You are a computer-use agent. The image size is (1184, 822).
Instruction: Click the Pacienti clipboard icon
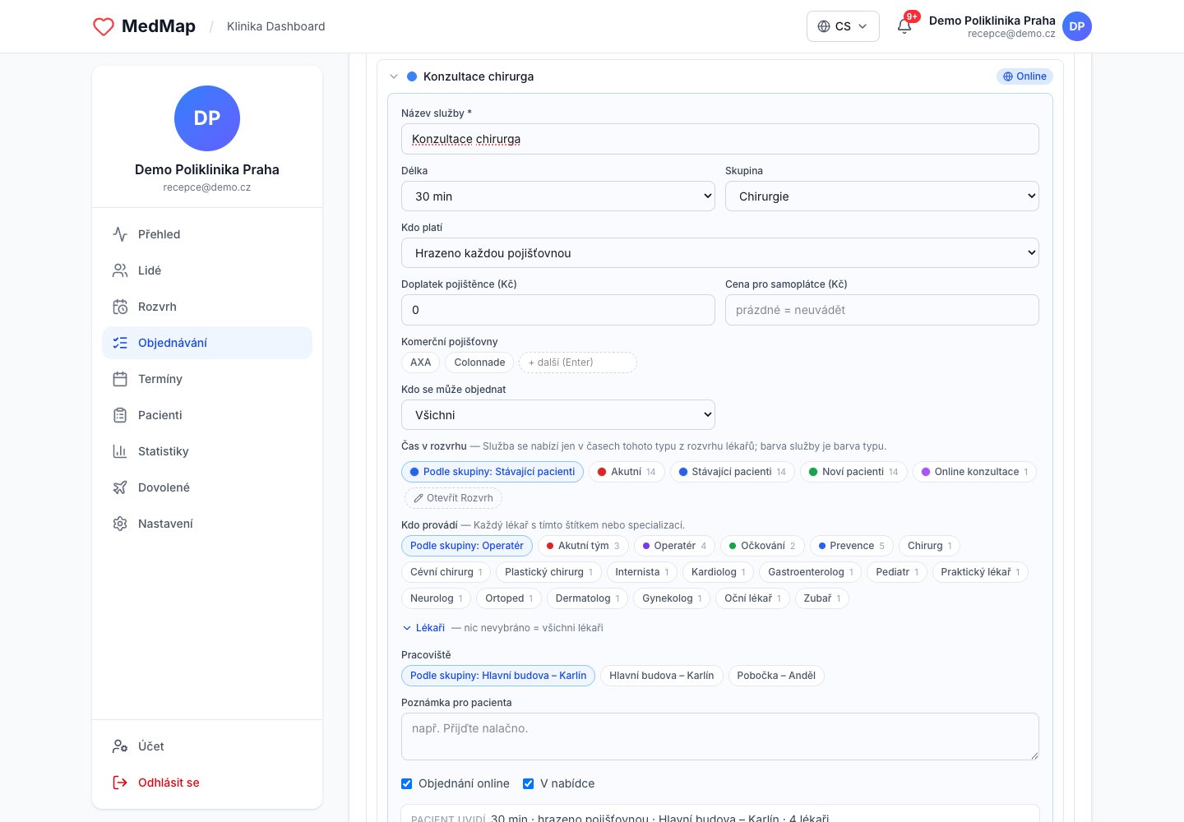coord(120,415)
